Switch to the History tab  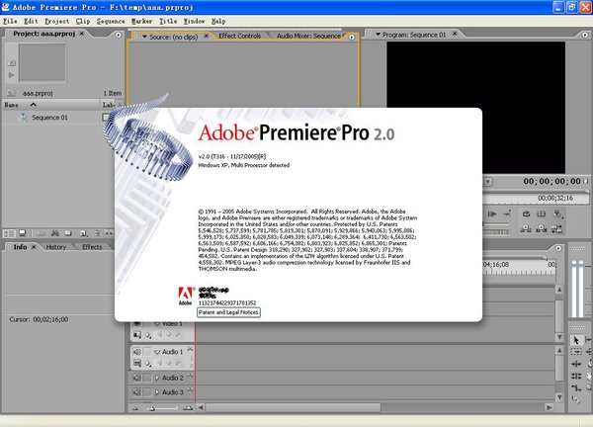click(56, 247)
